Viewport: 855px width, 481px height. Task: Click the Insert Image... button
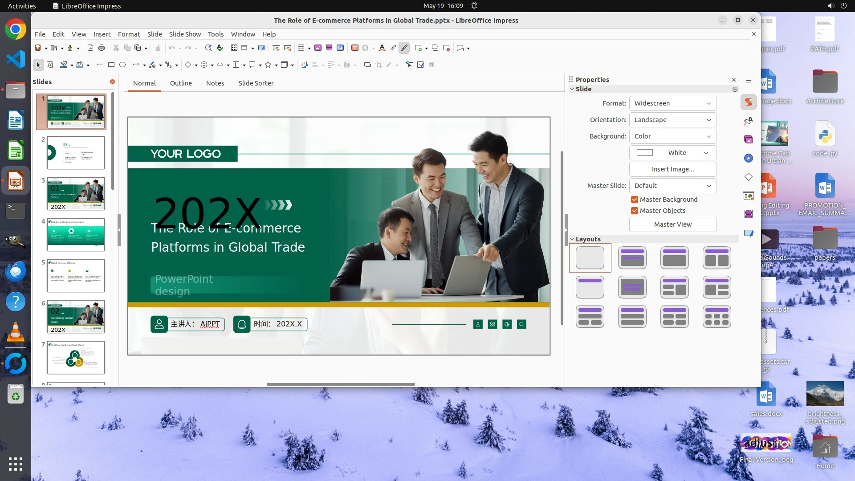[x=672, y=169]
